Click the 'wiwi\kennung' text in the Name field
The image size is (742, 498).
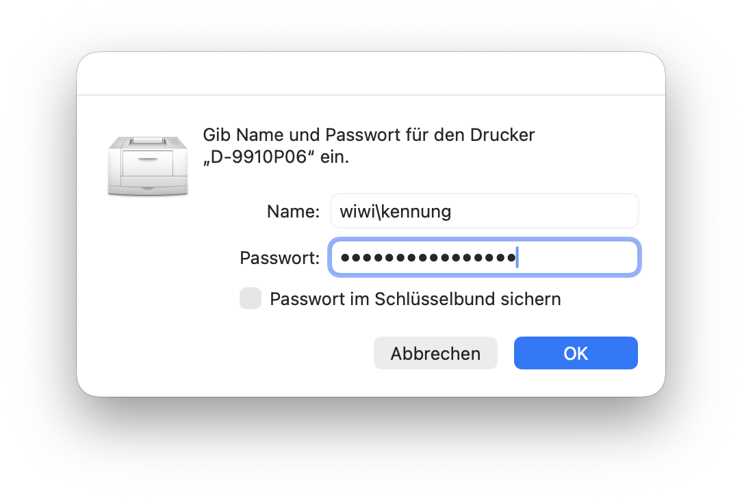396,211
